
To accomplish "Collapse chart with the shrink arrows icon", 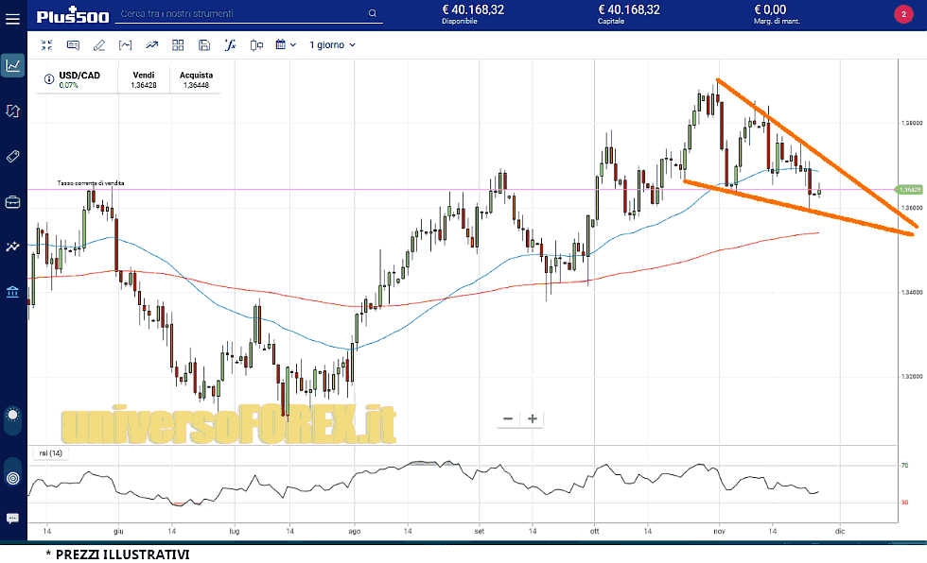I will [x=46, y=44].
